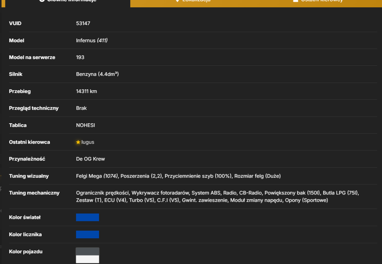Click the server model value 193
This screenshot has height=264, width=382.
[80, 57]
